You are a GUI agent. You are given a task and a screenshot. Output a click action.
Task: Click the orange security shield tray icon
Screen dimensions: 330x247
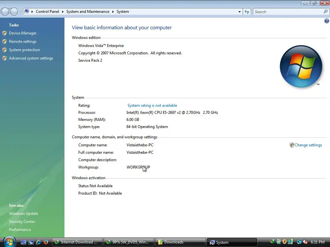point(285,242)
